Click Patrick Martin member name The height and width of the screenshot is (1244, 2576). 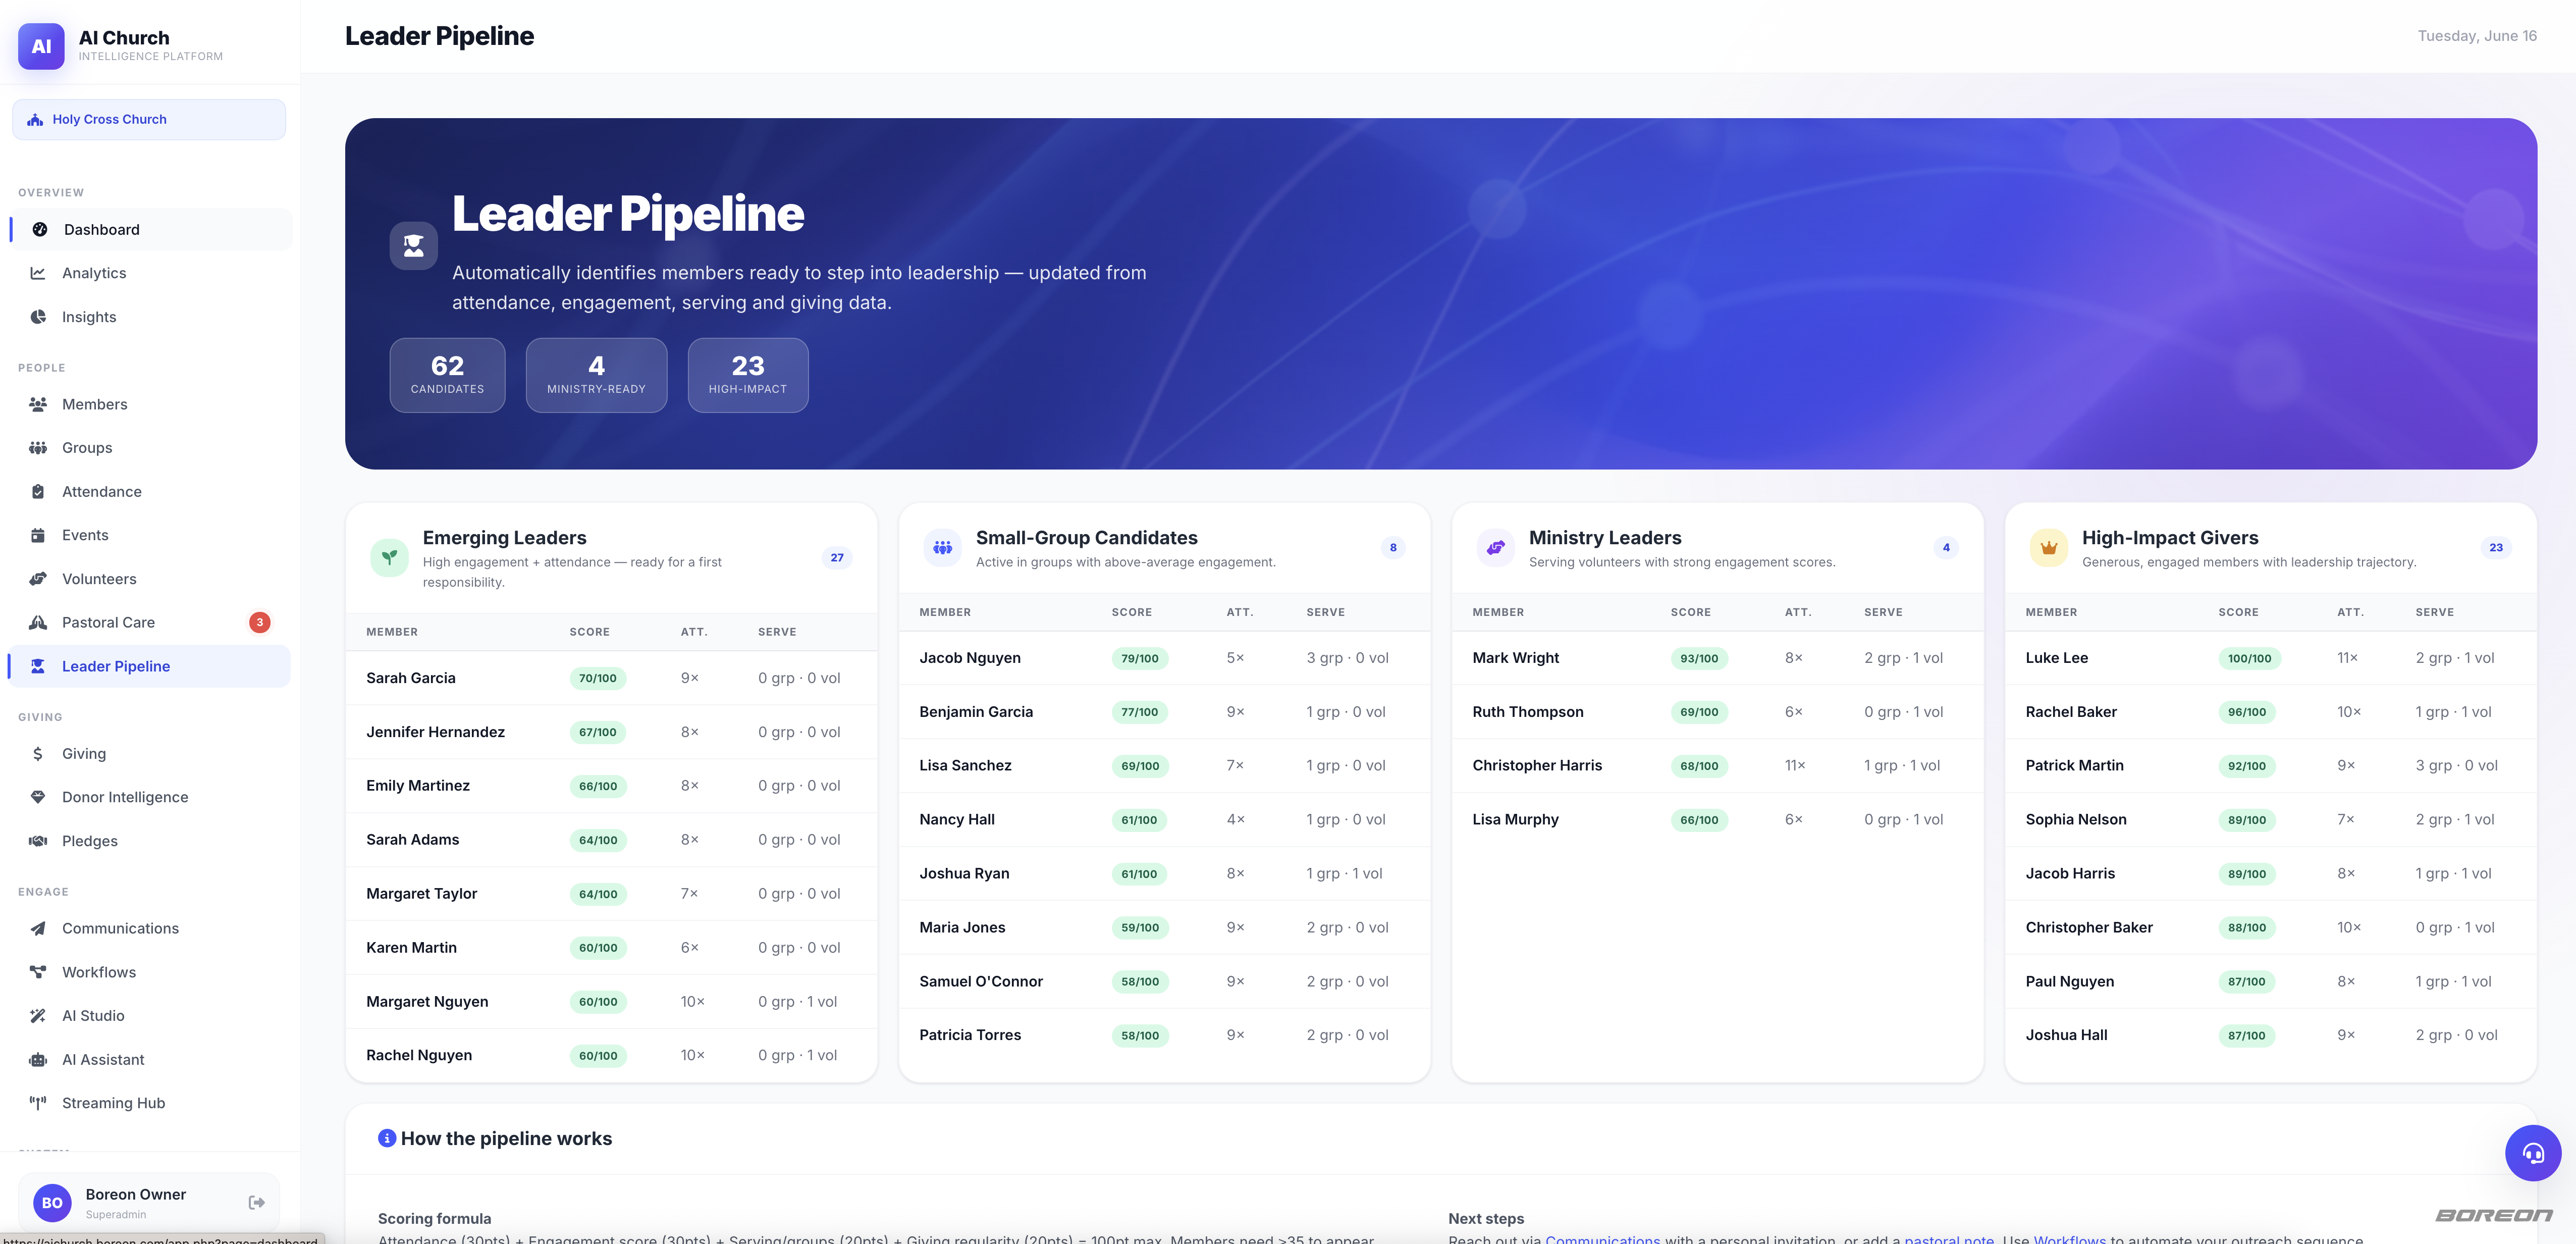point(2075,766)
